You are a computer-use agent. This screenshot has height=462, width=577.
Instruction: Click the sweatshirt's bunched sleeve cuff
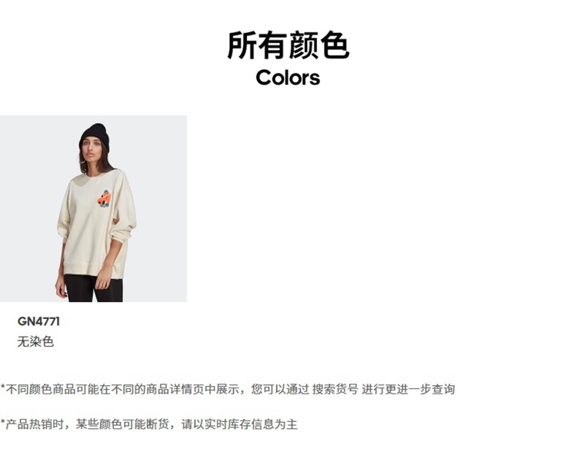[x=122, y=235]
